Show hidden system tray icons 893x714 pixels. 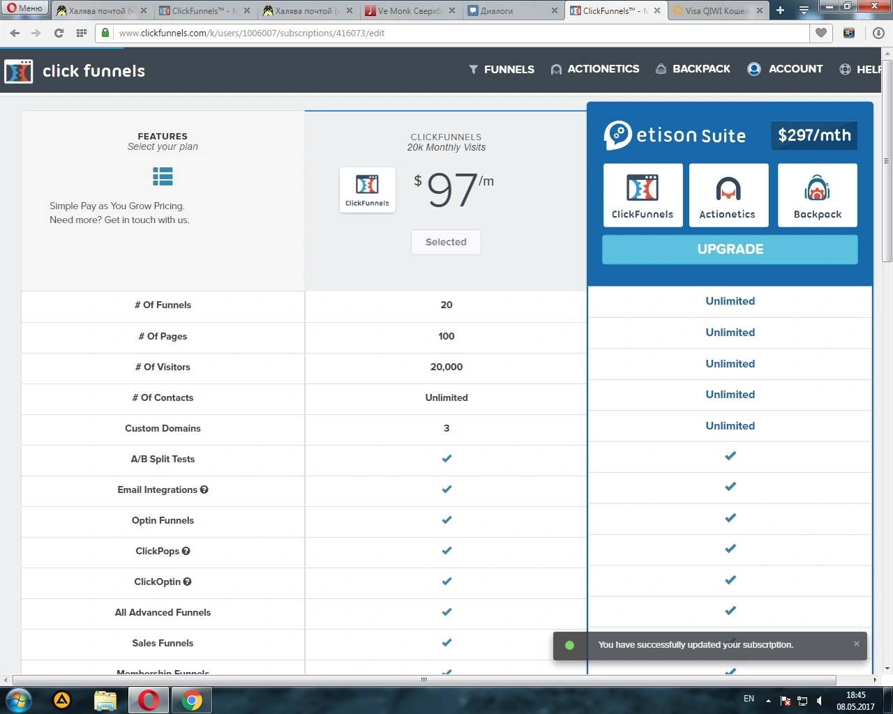point(768,701)
